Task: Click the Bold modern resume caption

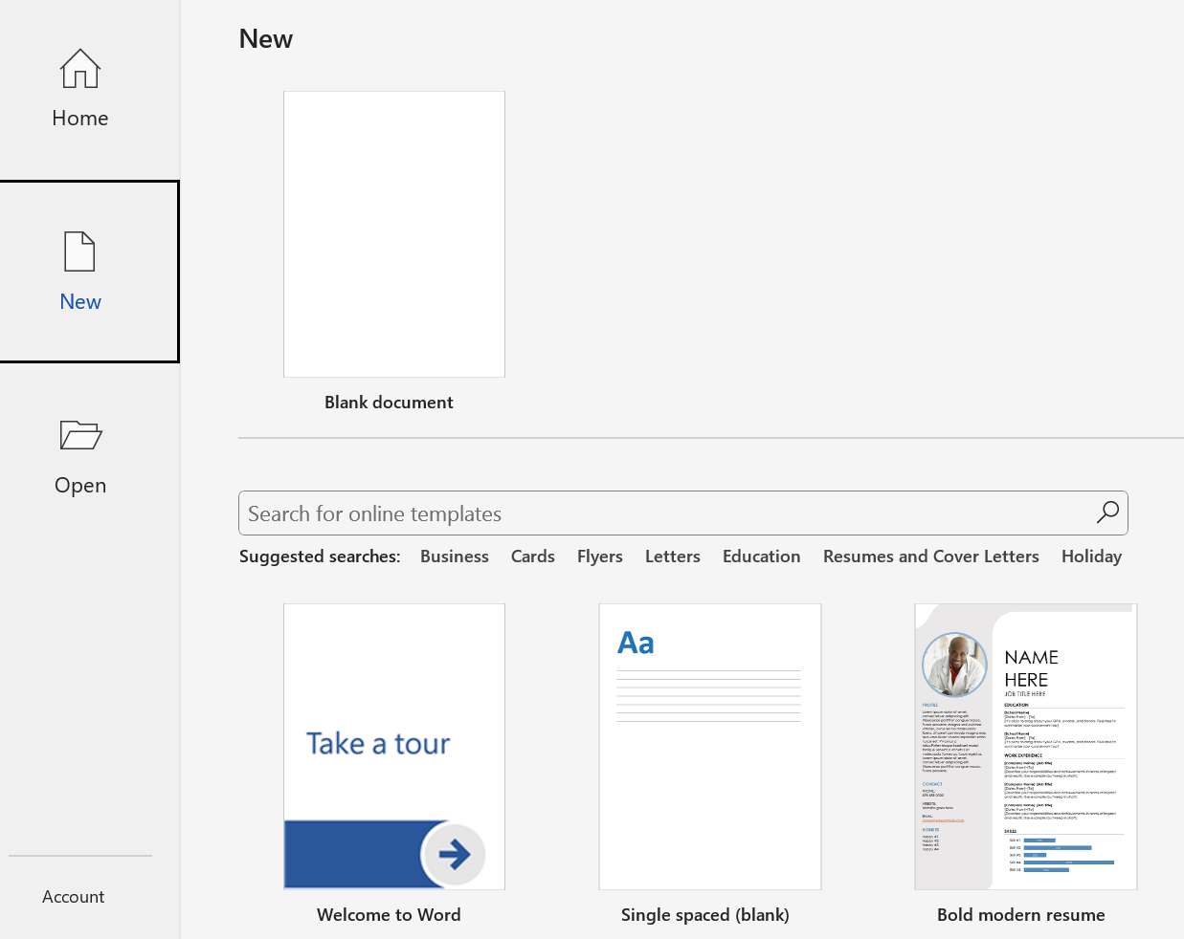Action: tap(1021, 915)
